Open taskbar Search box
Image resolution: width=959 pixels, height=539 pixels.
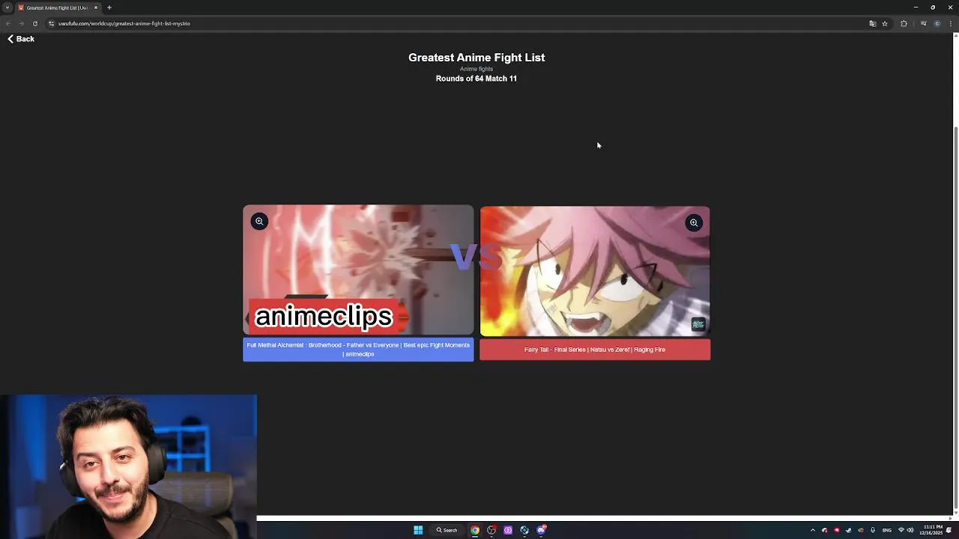tap(447, 530)
